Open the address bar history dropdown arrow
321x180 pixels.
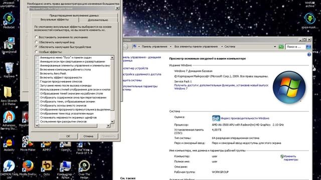click(x=275, y=46)
